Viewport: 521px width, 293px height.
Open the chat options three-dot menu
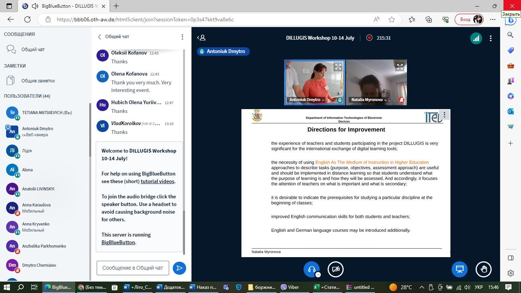pos(182,37)
